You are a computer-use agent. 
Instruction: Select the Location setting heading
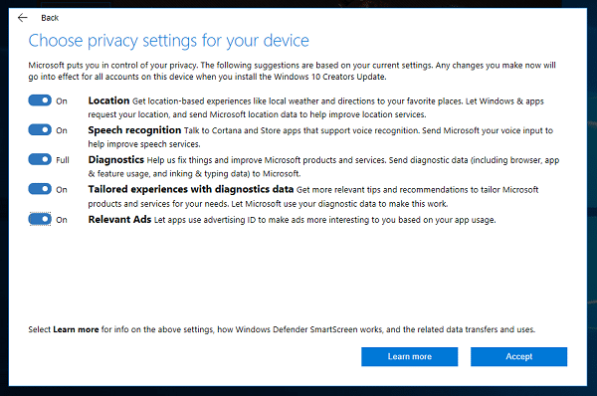(x=108, y=100)
